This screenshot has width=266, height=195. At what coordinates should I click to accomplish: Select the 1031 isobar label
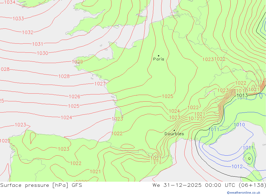38,44
